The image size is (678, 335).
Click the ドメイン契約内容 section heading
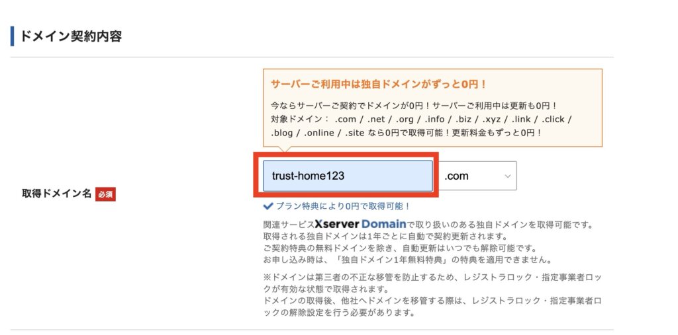71,36
